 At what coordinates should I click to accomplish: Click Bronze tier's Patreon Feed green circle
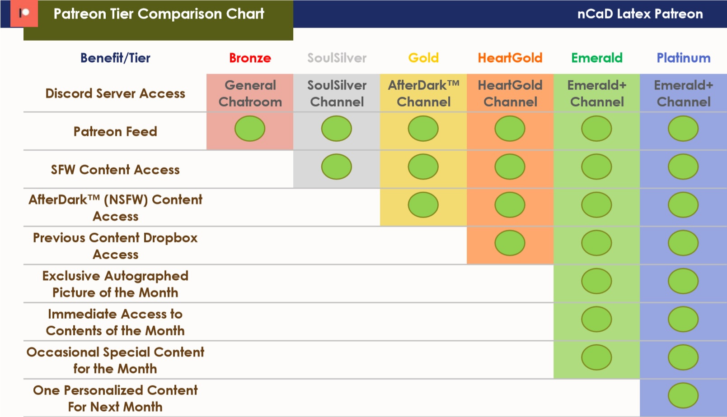tap(250, 129)
